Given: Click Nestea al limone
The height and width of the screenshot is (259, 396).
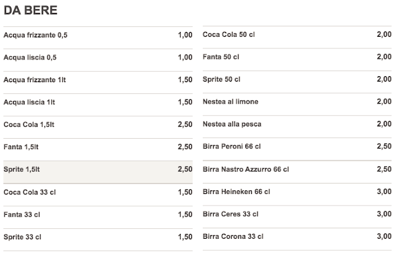Looking at the screenshot, I should (x=231, y=101).
